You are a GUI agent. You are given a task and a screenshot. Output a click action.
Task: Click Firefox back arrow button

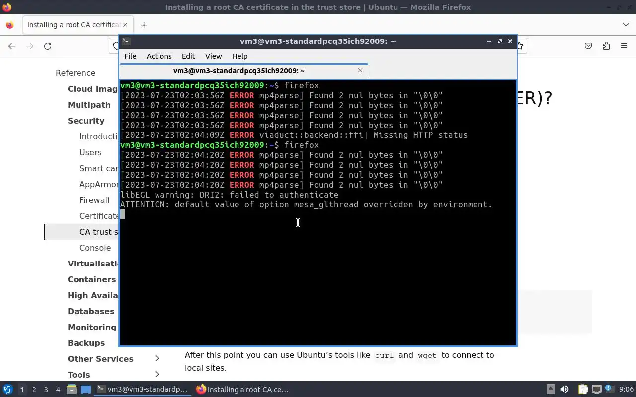click(x=12, y=46)
